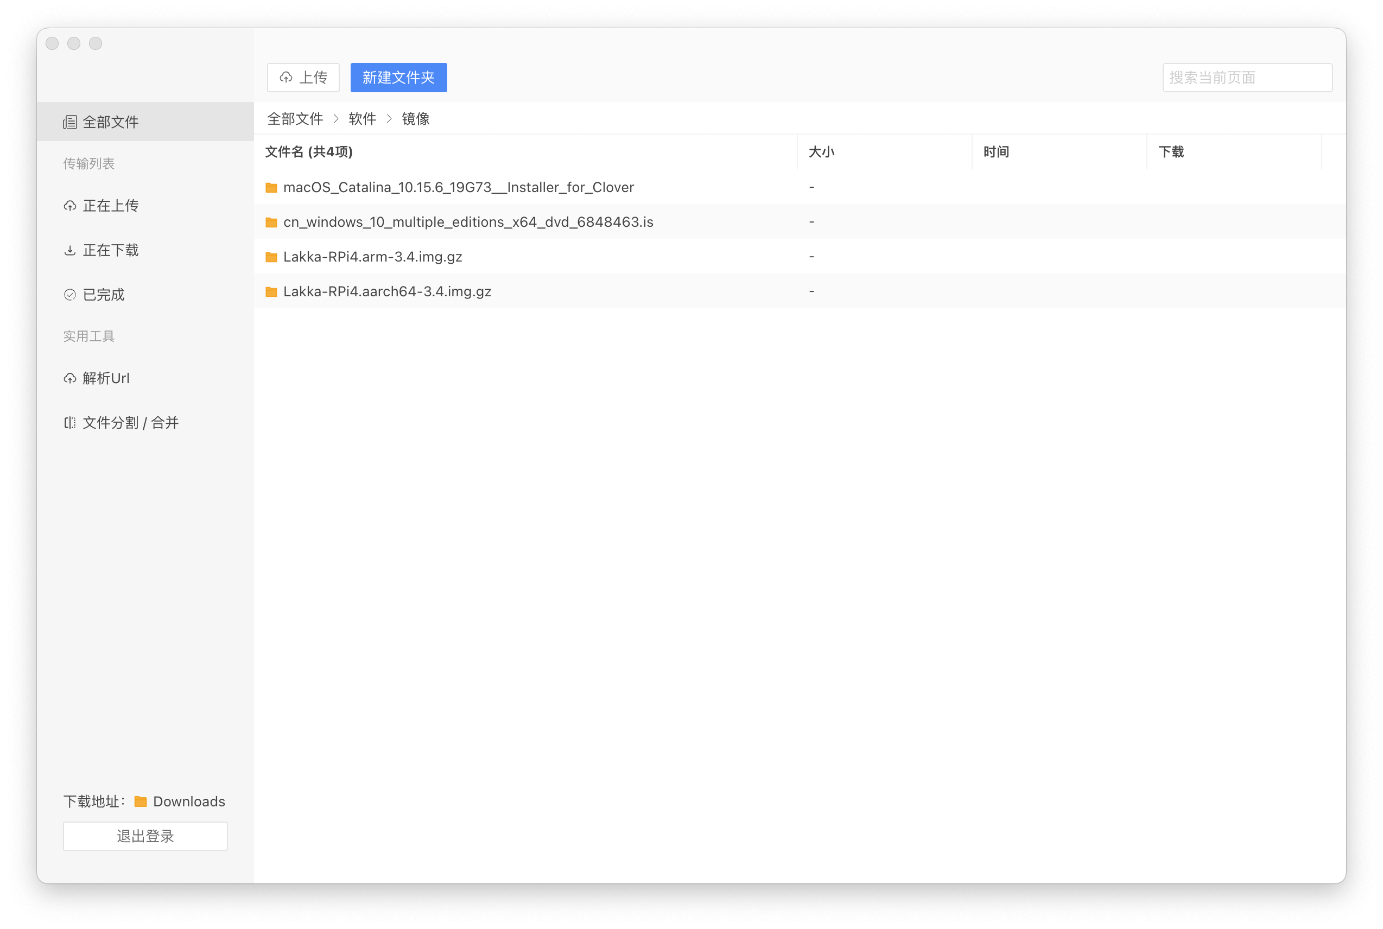
Task: Select the 正在下载 sidebar menu item
Action: 110,250
